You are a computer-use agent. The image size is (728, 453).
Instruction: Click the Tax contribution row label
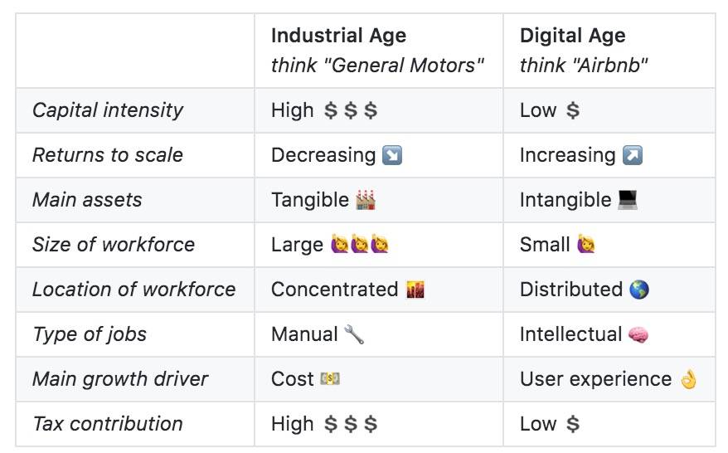tap(108, 424)
